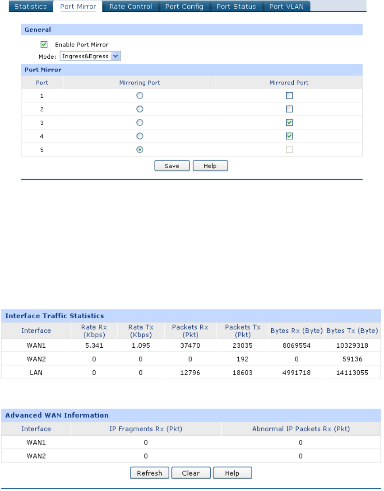Click Abnormal IP Packets Rx (Pkt) header
384x491 pixels.
click(x=301, y=429)
